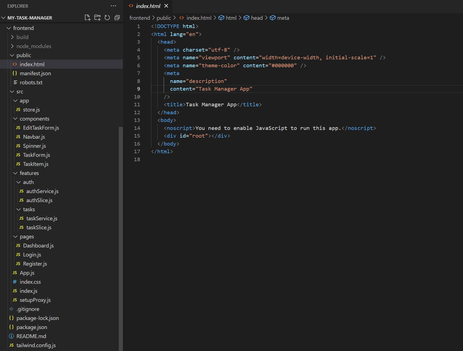Open authService.js file
Screen dimensions: 463x351
[61, 191]
